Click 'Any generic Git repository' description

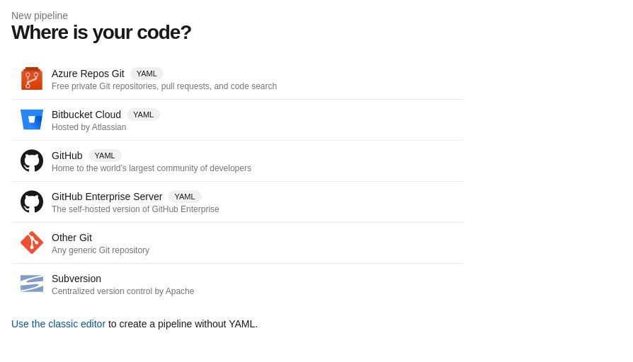pos(101,250)
